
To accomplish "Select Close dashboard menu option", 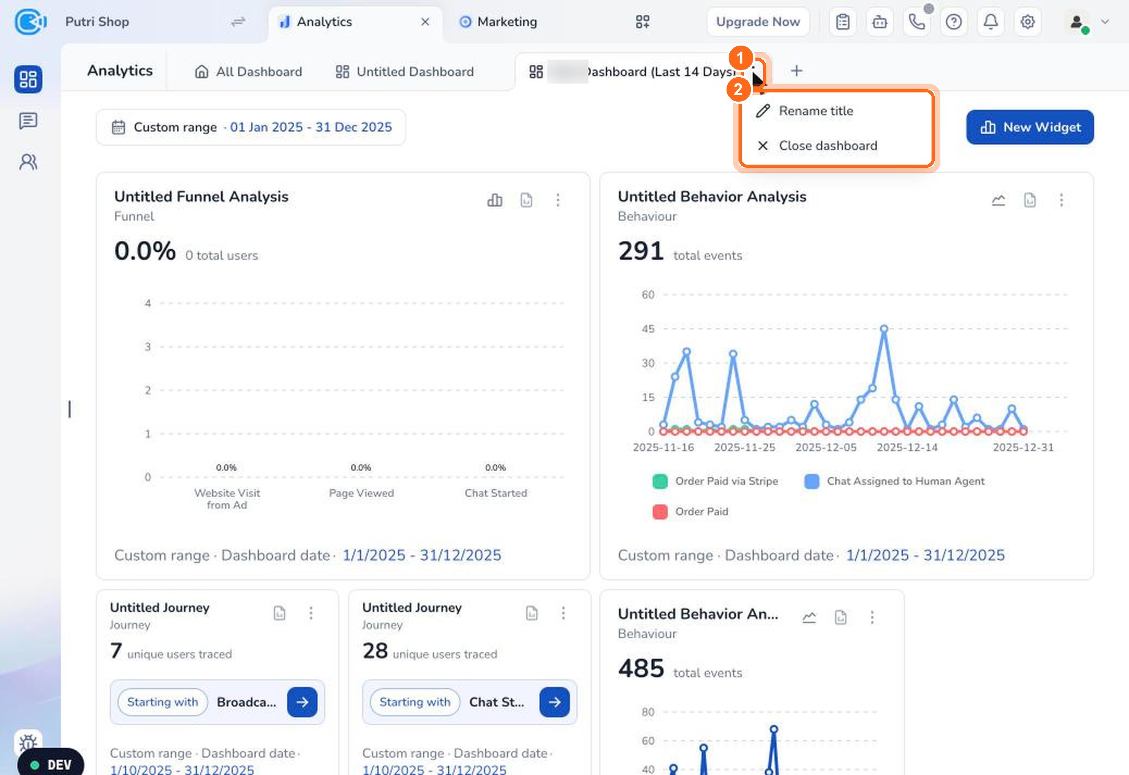I will click(x=838, y=146).
